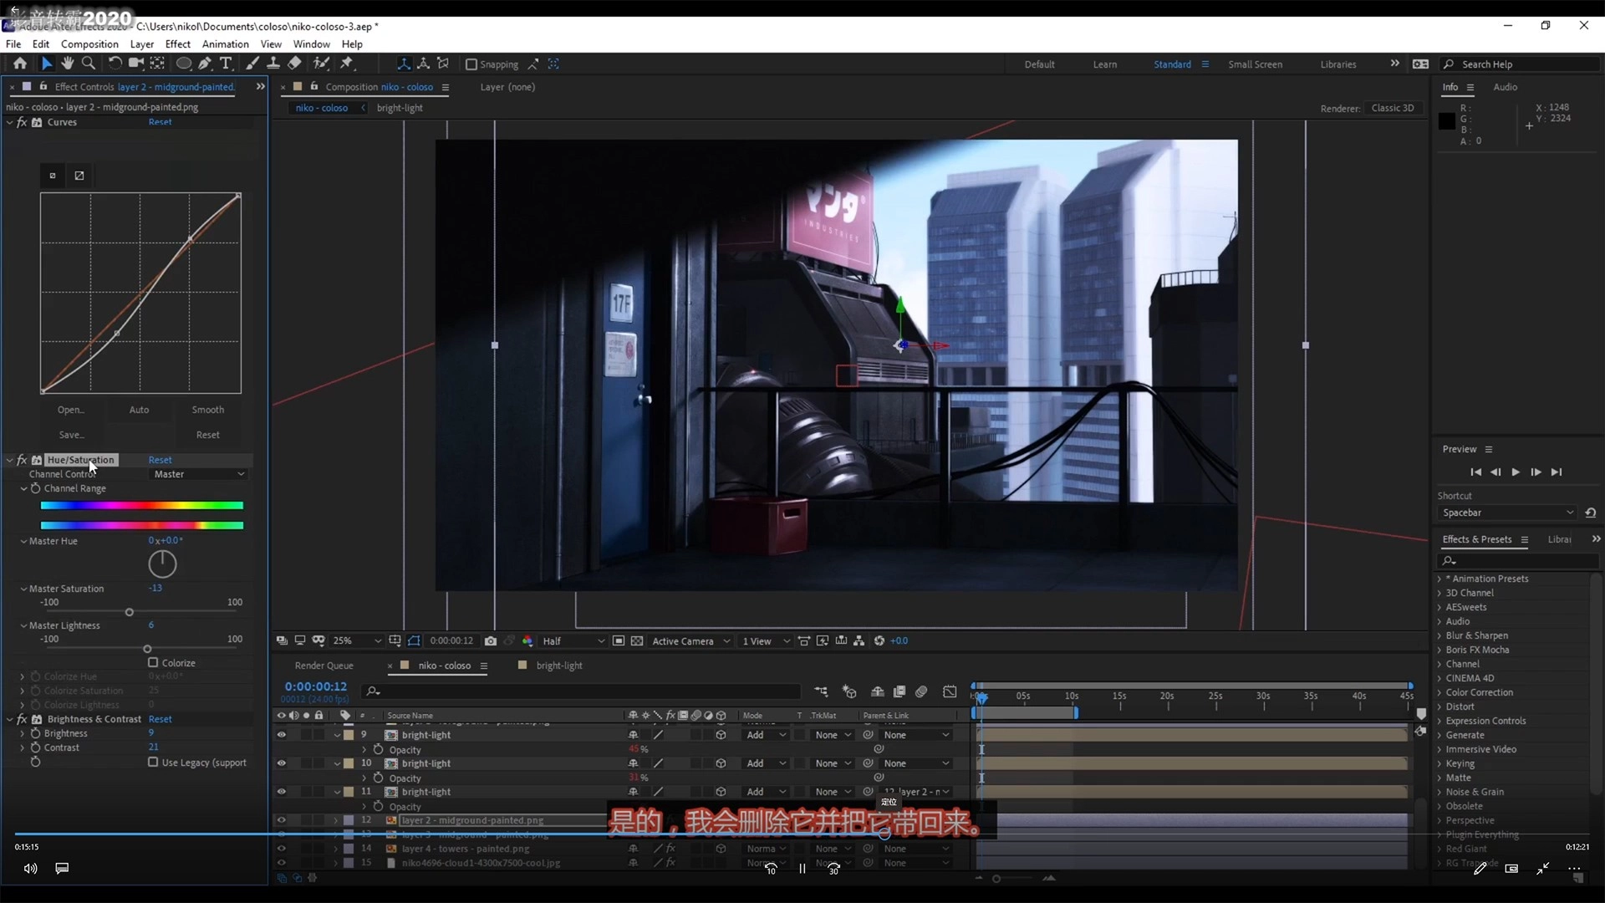Click the Home icon in toolbar
Screen dimensions: 1605x903
click(x=20, y=64)
